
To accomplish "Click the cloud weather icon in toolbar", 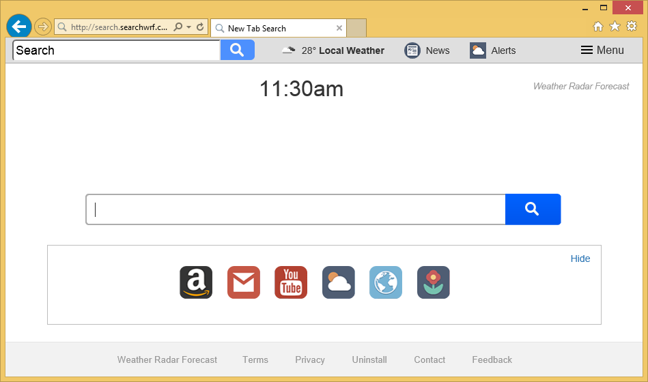I will click(x=288, y=50).
